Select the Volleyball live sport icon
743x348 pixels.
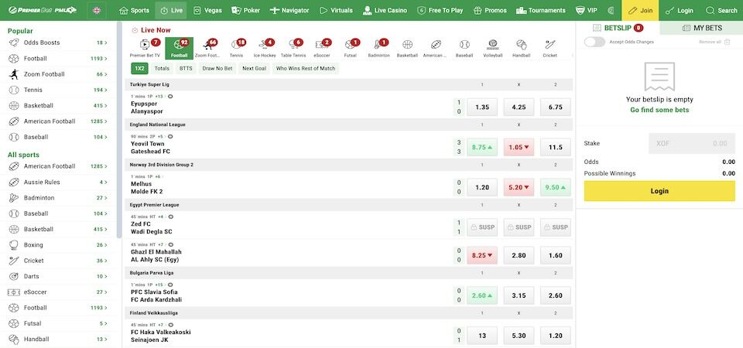(493, 48)
